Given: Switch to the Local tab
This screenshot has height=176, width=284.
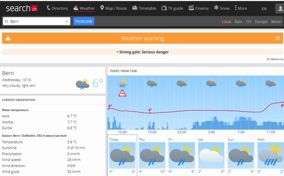Looking at the screenshot, I should 226,22.
